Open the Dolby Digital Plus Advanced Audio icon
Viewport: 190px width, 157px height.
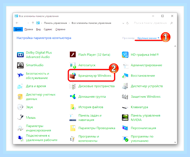[x=20, y=55]
